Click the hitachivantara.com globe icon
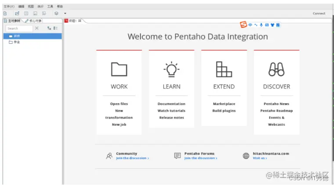The image size is (335, 185). [x=246, y=156]
